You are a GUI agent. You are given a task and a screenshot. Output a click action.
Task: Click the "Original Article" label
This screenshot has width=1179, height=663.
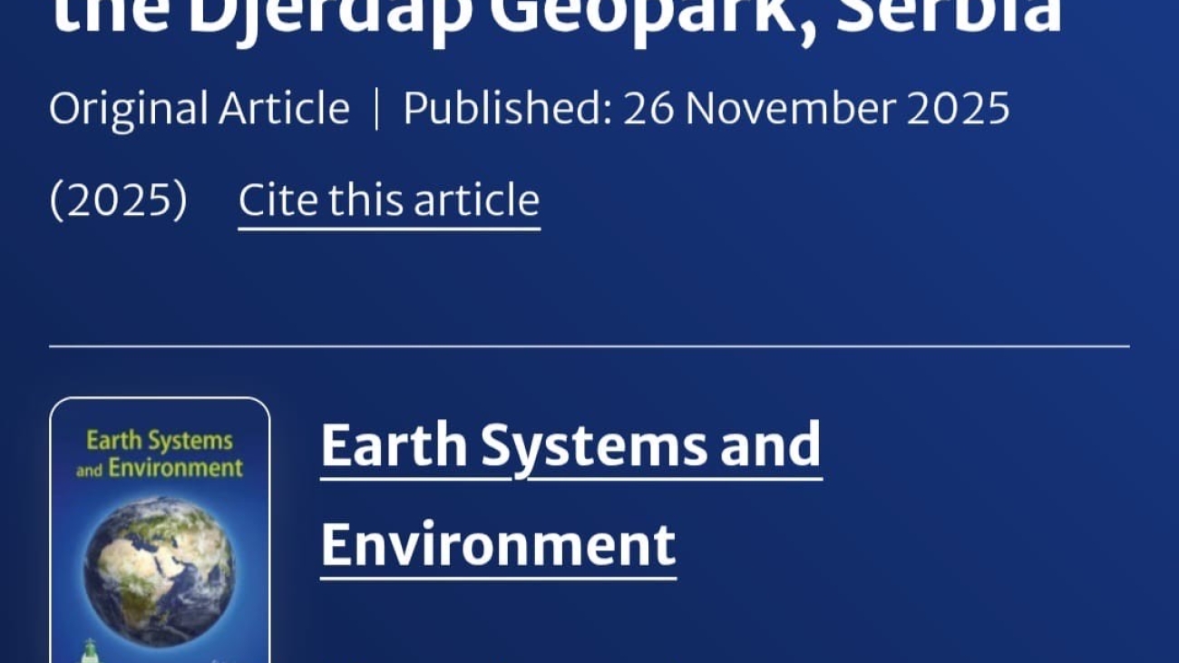199,109
